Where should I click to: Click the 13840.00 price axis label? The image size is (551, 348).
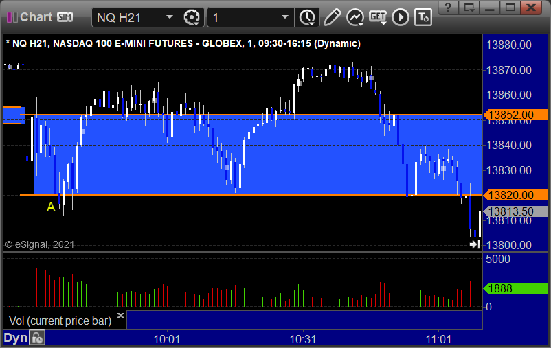click(x=508, y=145)
